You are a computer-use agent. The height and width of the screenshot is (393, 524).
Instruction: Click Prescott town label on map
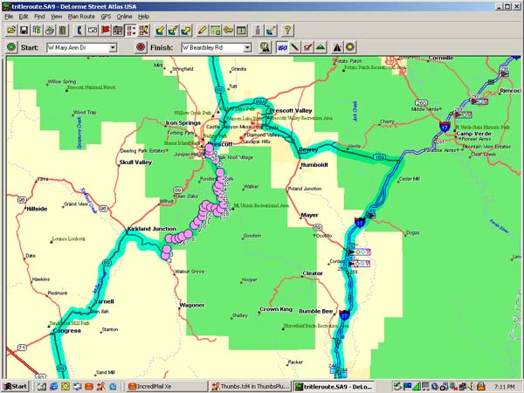[x=220, y=144]
